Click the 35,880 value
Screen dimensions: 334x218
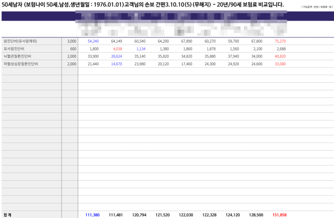[x=210, y=57]
